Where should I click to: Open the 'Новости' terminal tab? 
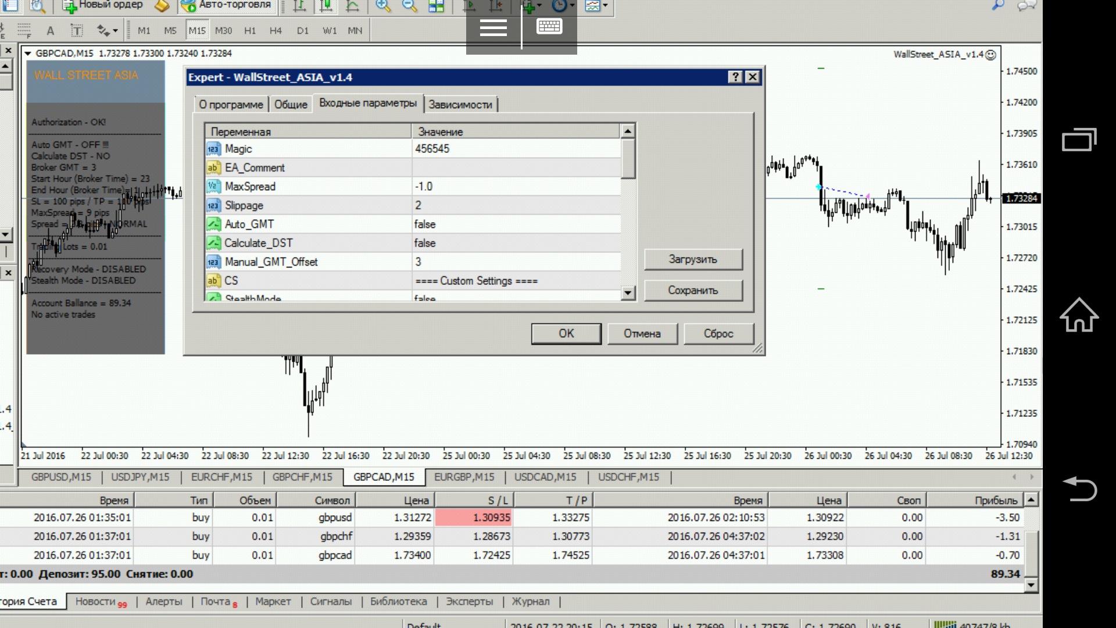pyautogui.click(x=100, y=602)
